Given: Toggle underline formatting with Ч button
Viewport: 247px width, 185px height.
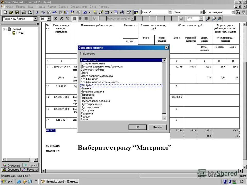Looking at the screenshot, I should click(67, 18).
